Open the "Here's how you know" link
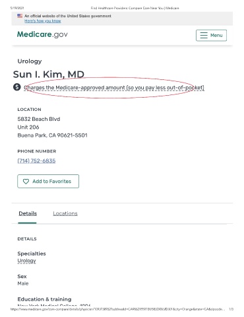Viewport: 244px width, 317px height. (43, 21)
